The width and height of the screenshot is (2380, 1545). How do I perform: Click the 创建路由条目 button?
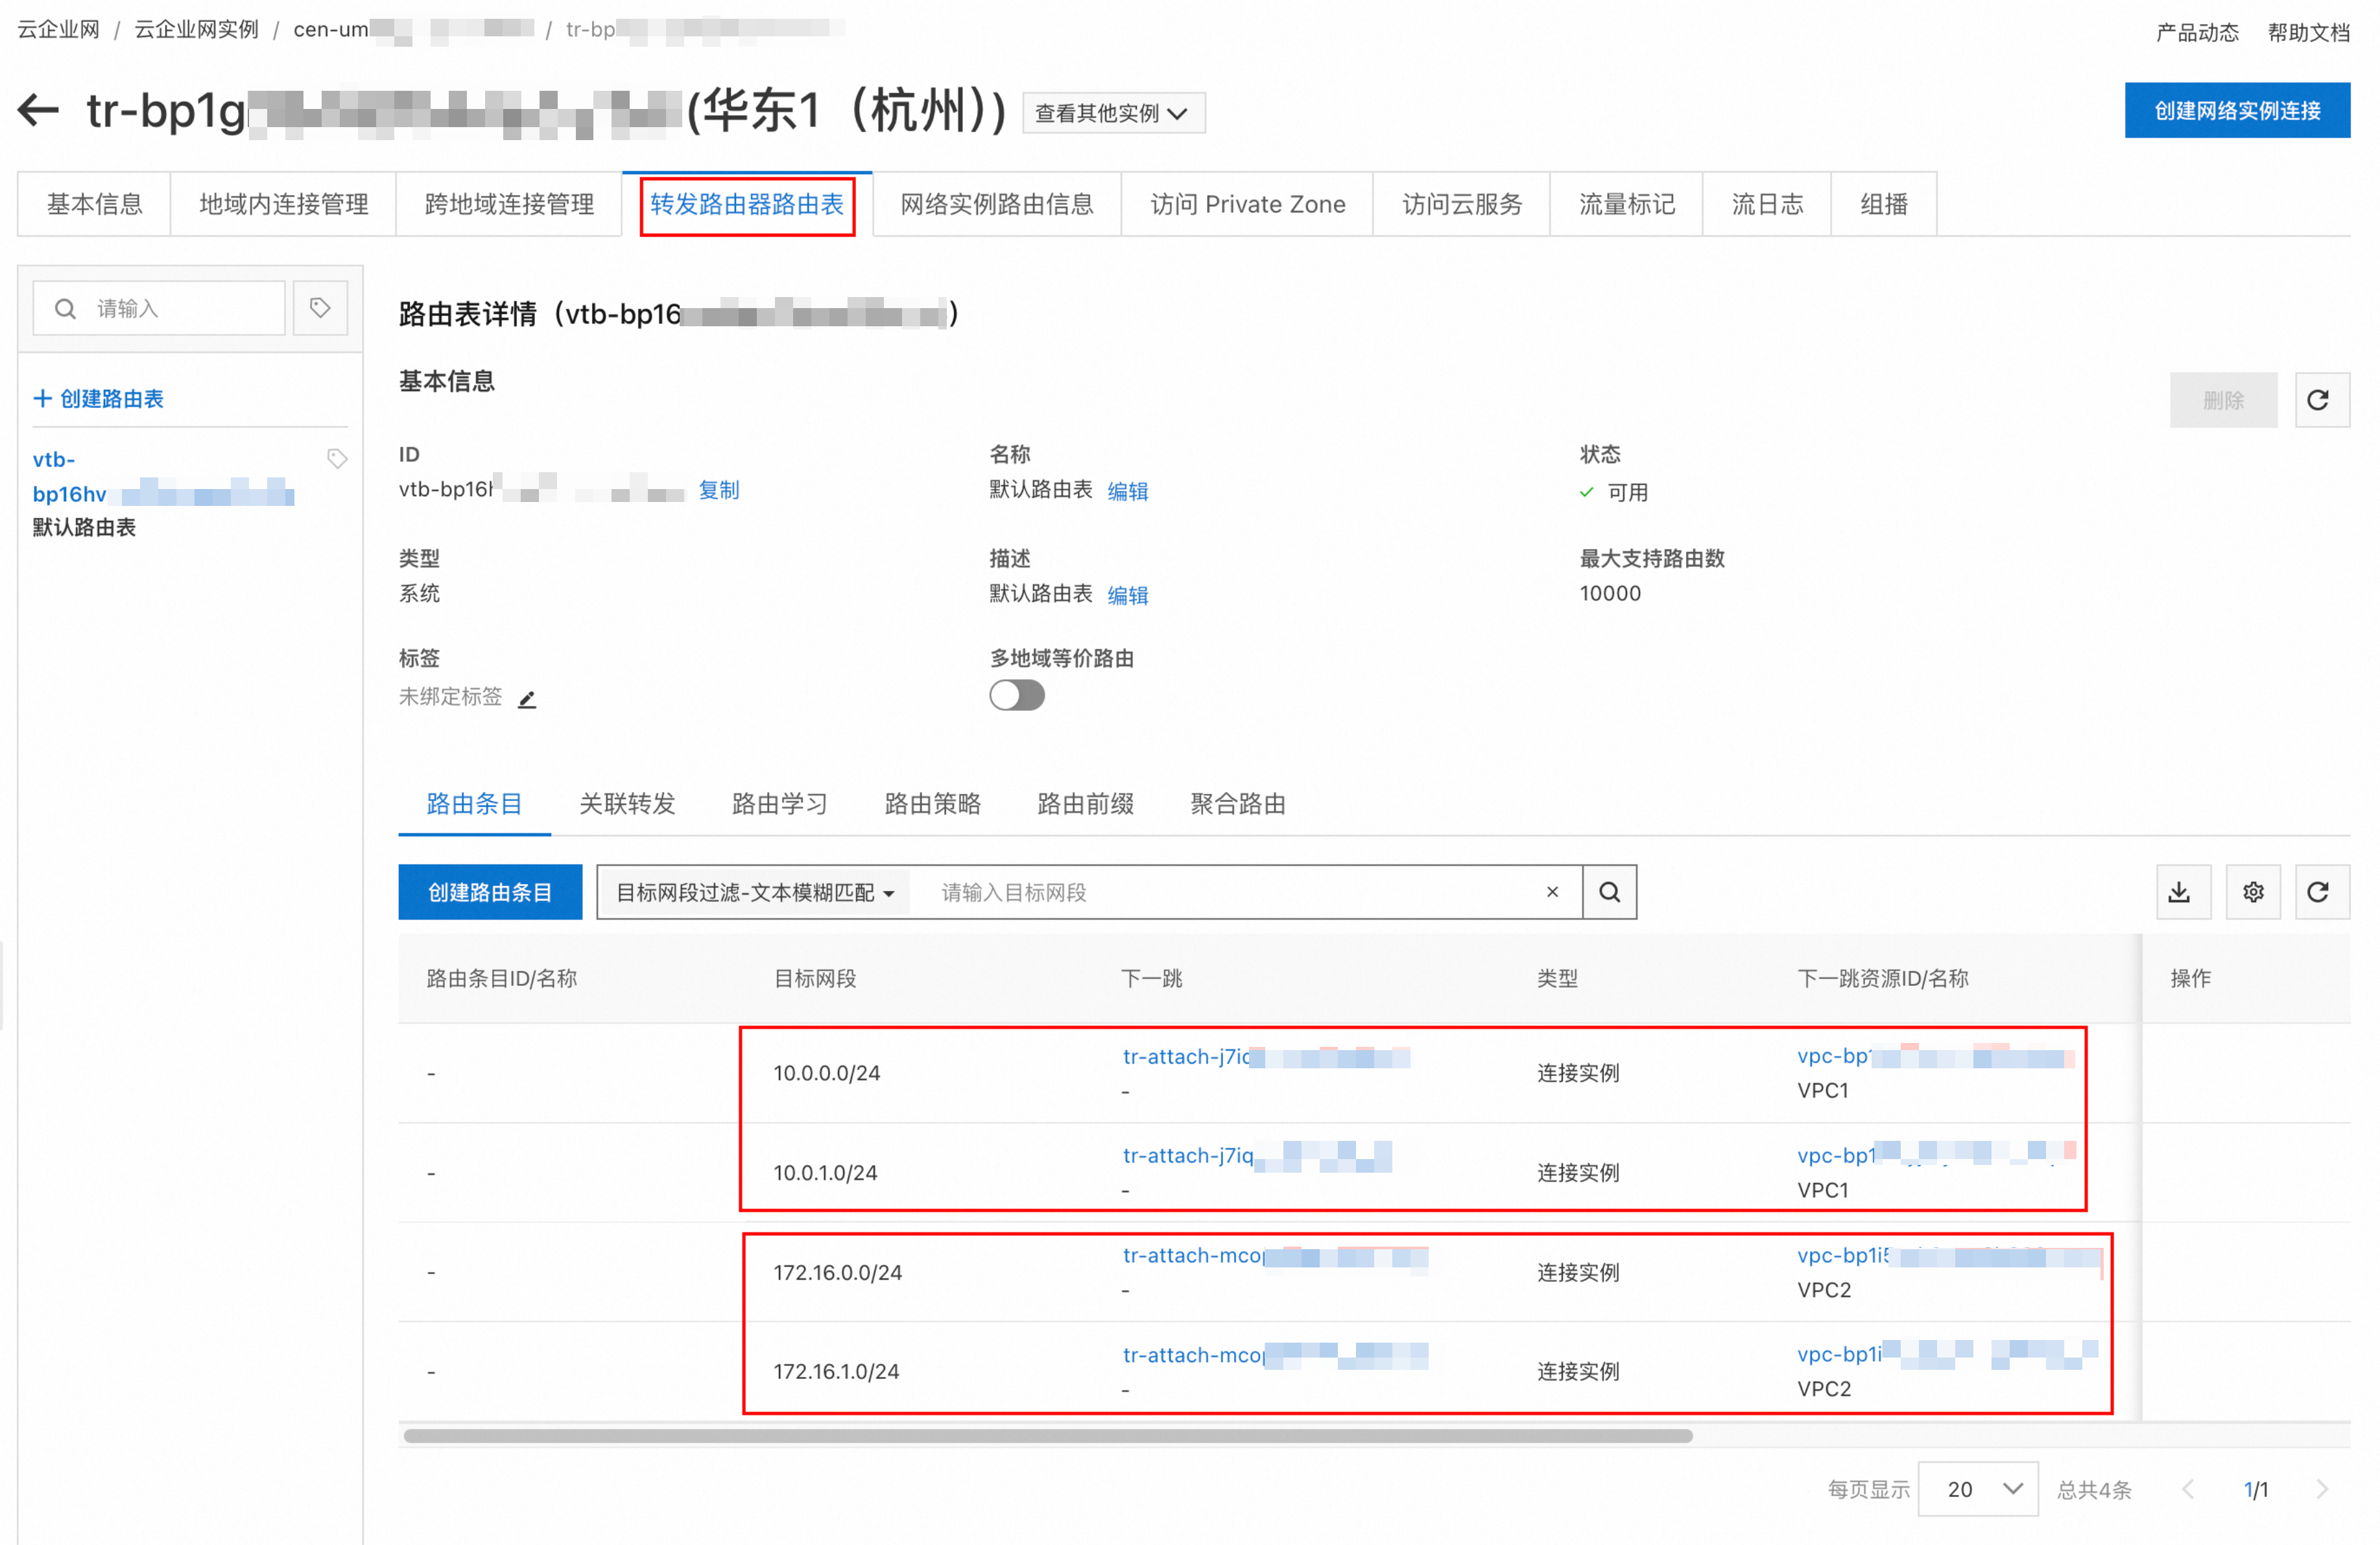489,892
